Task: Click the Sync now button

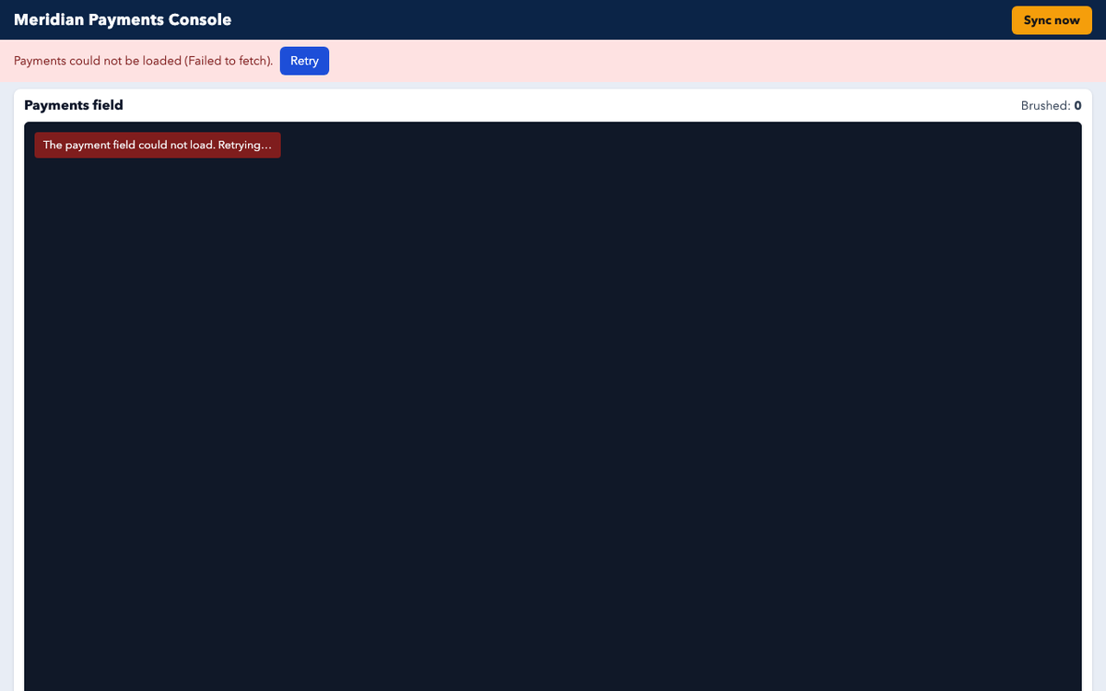Action: pos(1052,20)
